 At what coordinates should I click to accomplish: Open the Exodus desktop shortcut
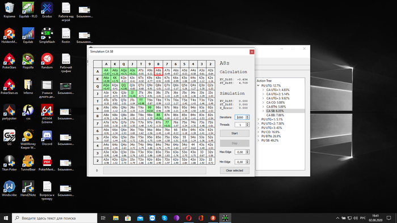click(x=47, y=10)
